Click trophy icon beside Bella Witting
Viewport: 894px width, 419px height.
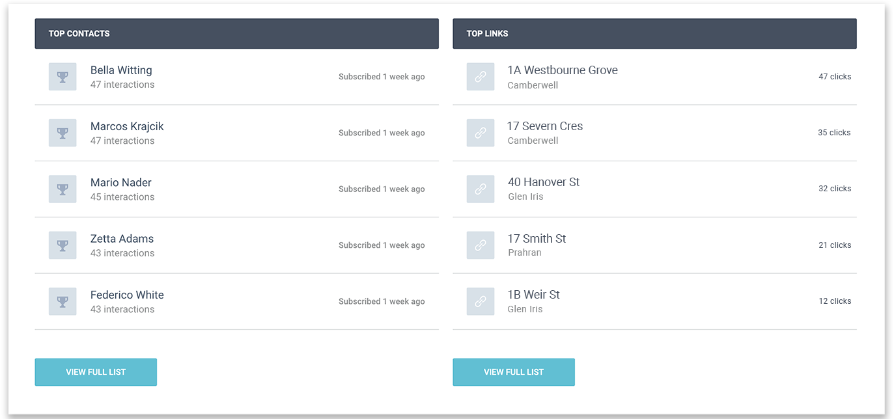click(x=63, y=77)
